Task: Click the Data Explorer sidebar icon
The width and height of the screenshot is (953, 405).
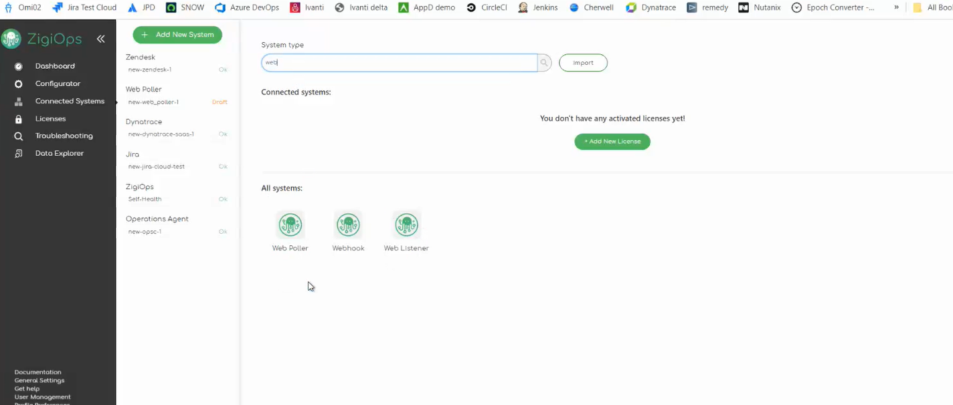Action: 19,152
